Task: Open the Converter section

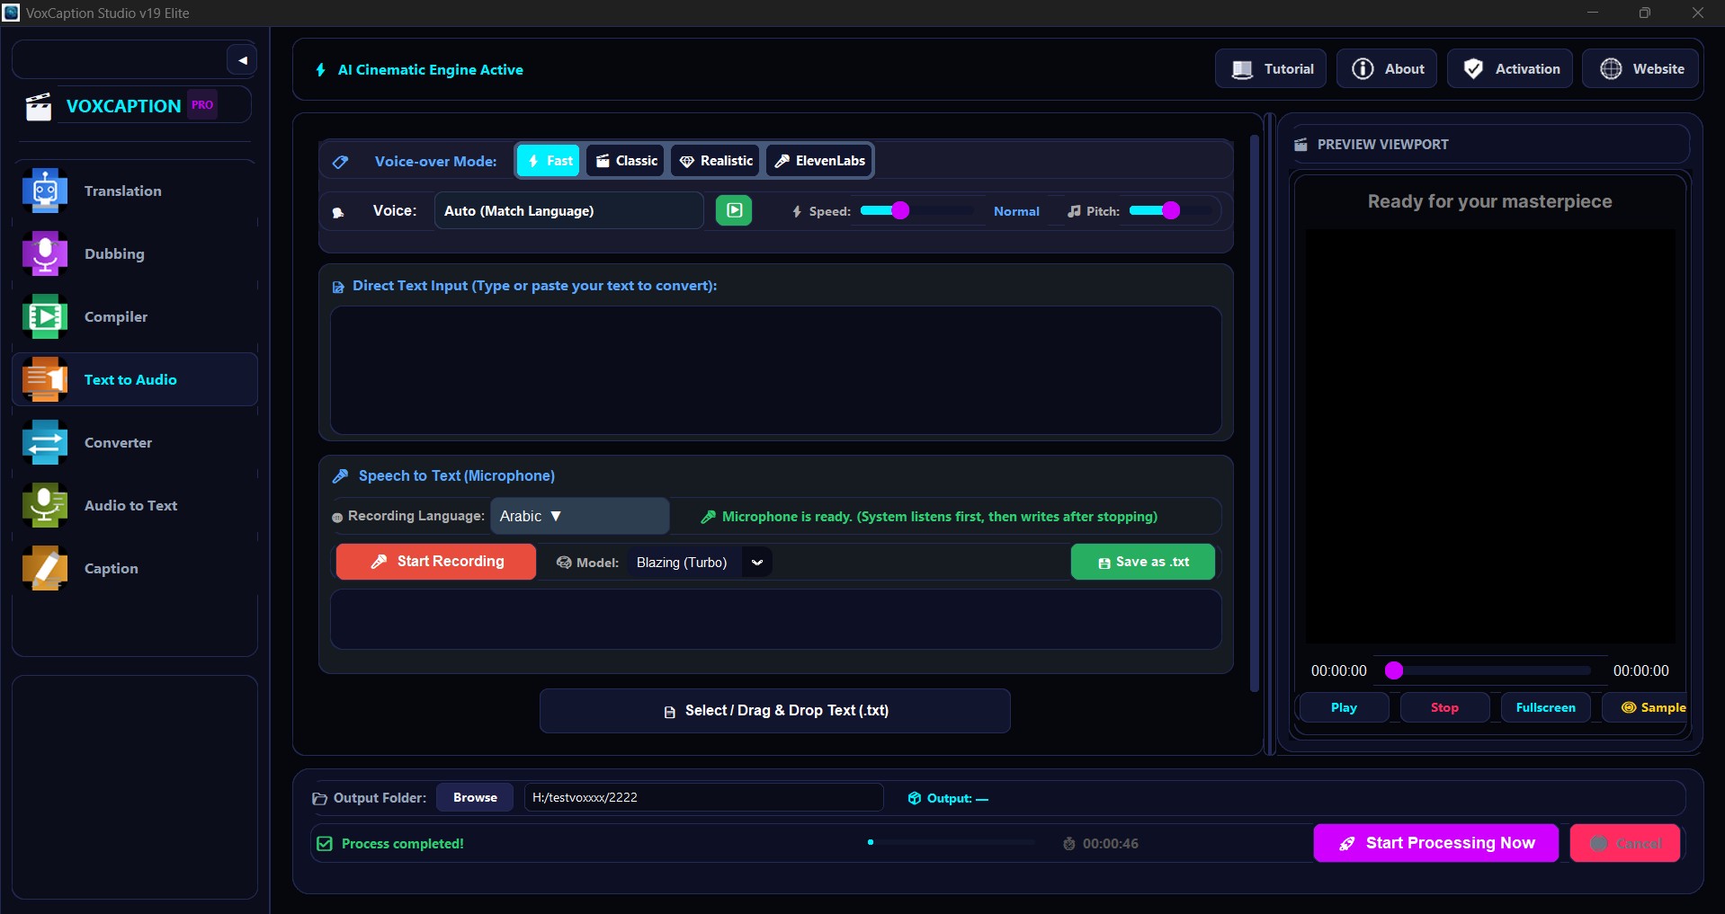Action: pyautogui.click(x=135, y=442)
